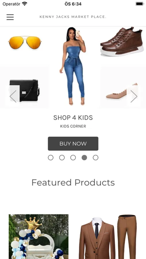Tap the KIDS CORNER subtitle
146x259 pixels.
click(x=73, y=126)
